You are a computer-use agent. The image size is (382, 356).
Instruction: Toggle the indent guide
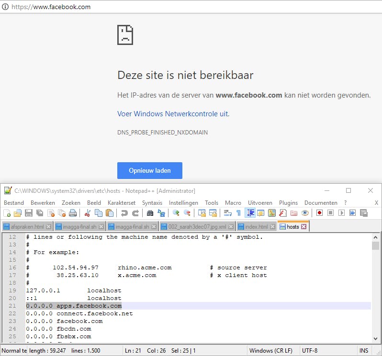[250, 213]
